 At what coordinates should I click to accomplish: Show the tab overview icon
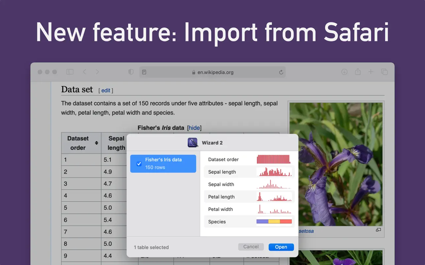pyautogui.click(x=384, y=72)
